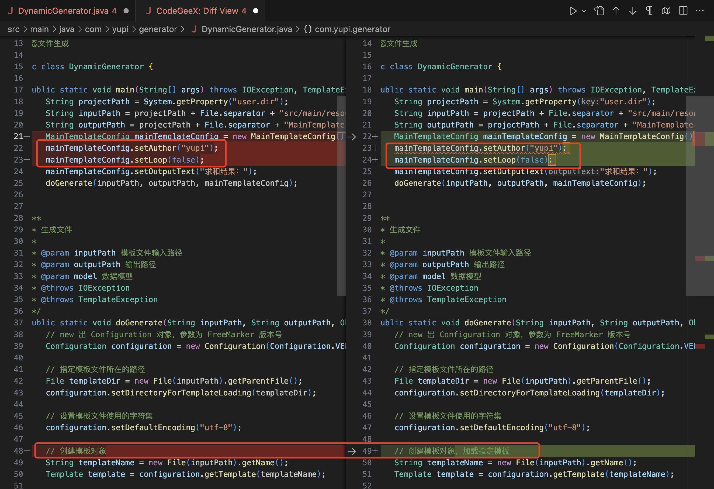Switch to the DynamicGenerator.java tab

coord(63,11)
